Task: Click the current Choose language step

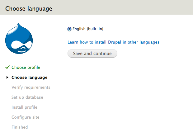Action: pyautogui.click(x=29, y=77)
